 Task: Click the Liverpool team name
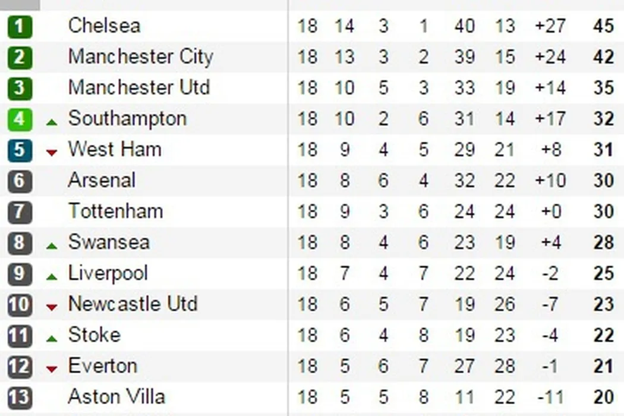tap(108, 273)
